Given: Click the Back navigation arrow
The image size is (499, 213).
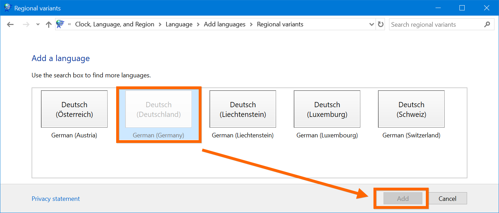Looking at the screenshot, I should (10, 25).
